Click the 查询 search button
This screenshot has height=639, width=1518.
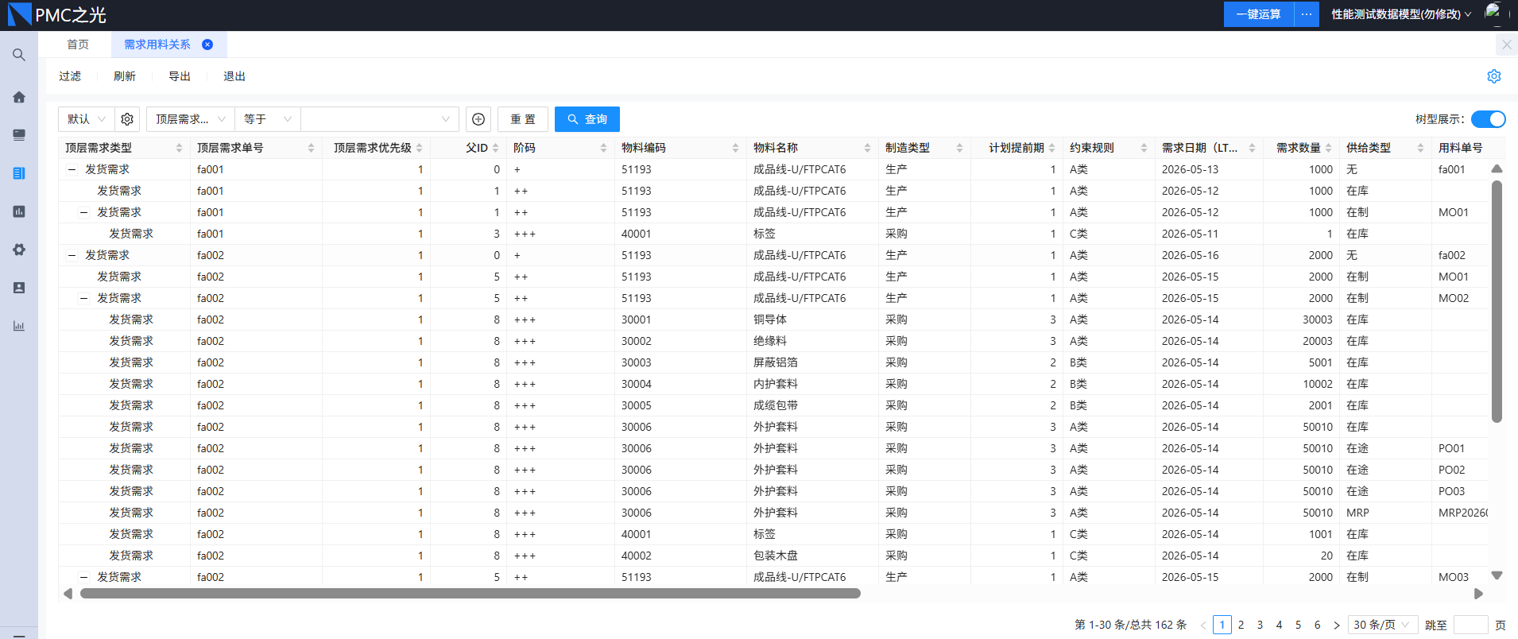tap(587, 119)
